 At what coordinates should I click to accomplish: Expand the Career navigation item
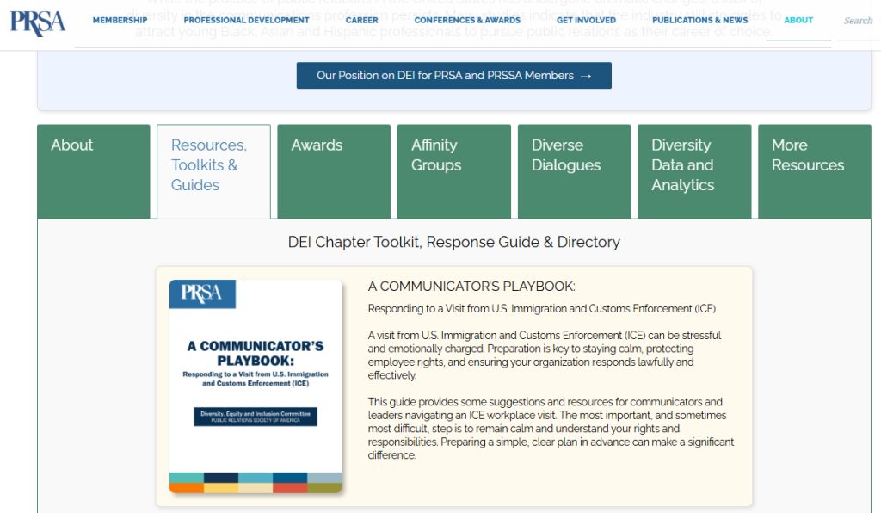pos(361,20)
